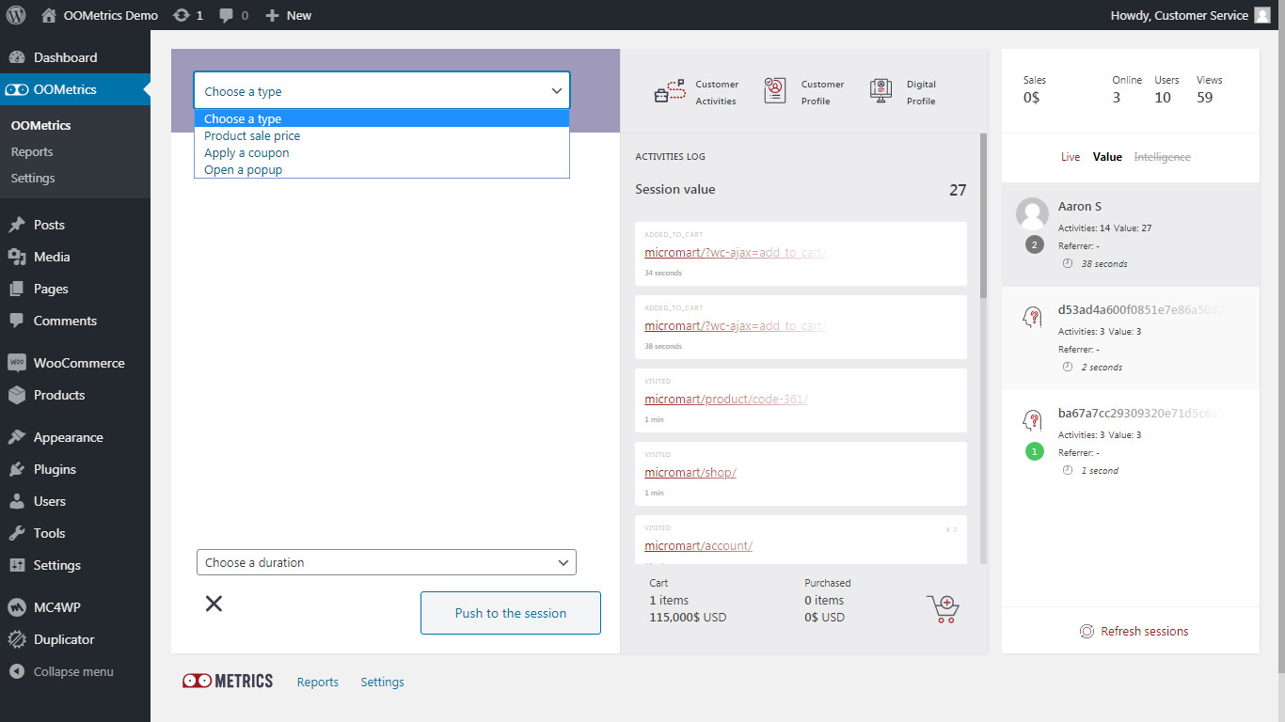1285x722 pixels.
Task: Click the Customer Service avatar icon
Action: 1261,15
